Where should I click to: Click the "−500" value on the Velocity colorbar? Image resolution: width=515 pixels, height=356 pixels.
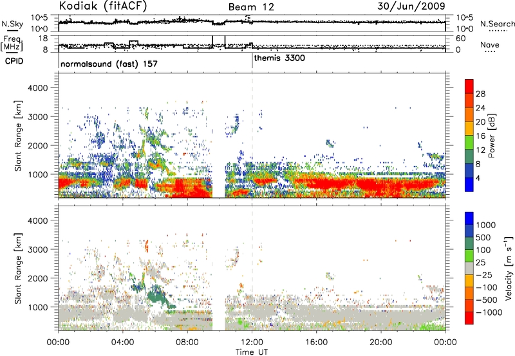(x=487, y=299)
